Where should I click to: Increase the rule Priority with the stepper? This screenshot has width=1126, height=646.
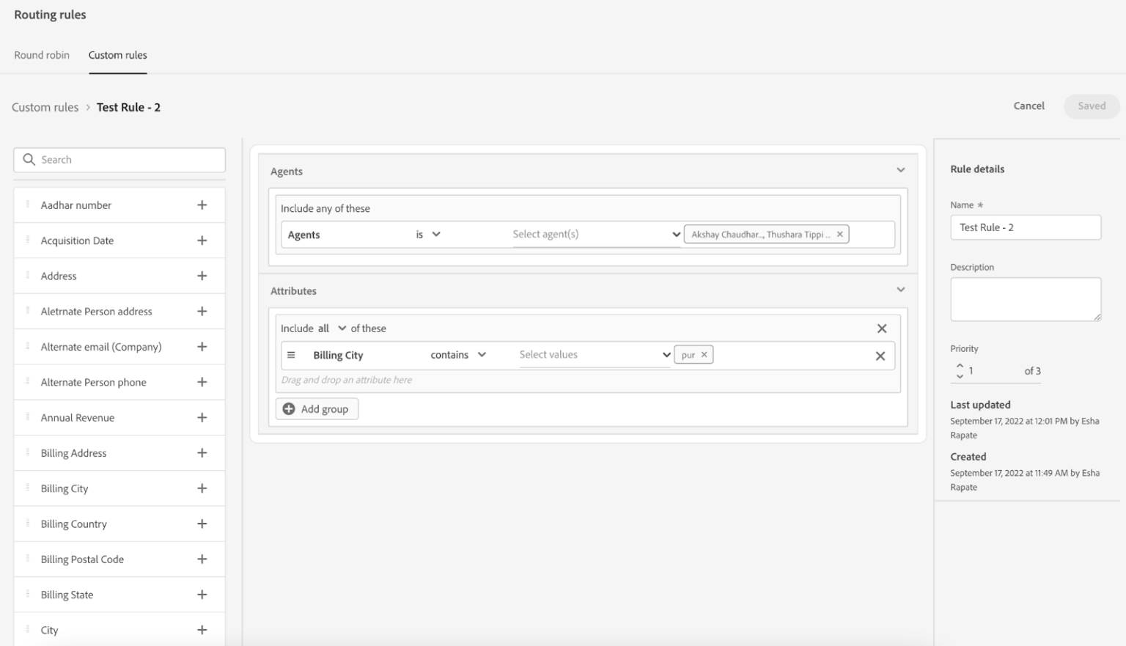tap(960, 367)
